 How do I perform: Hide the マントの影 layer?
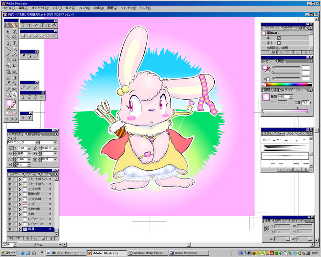click(x=9, y=189)
